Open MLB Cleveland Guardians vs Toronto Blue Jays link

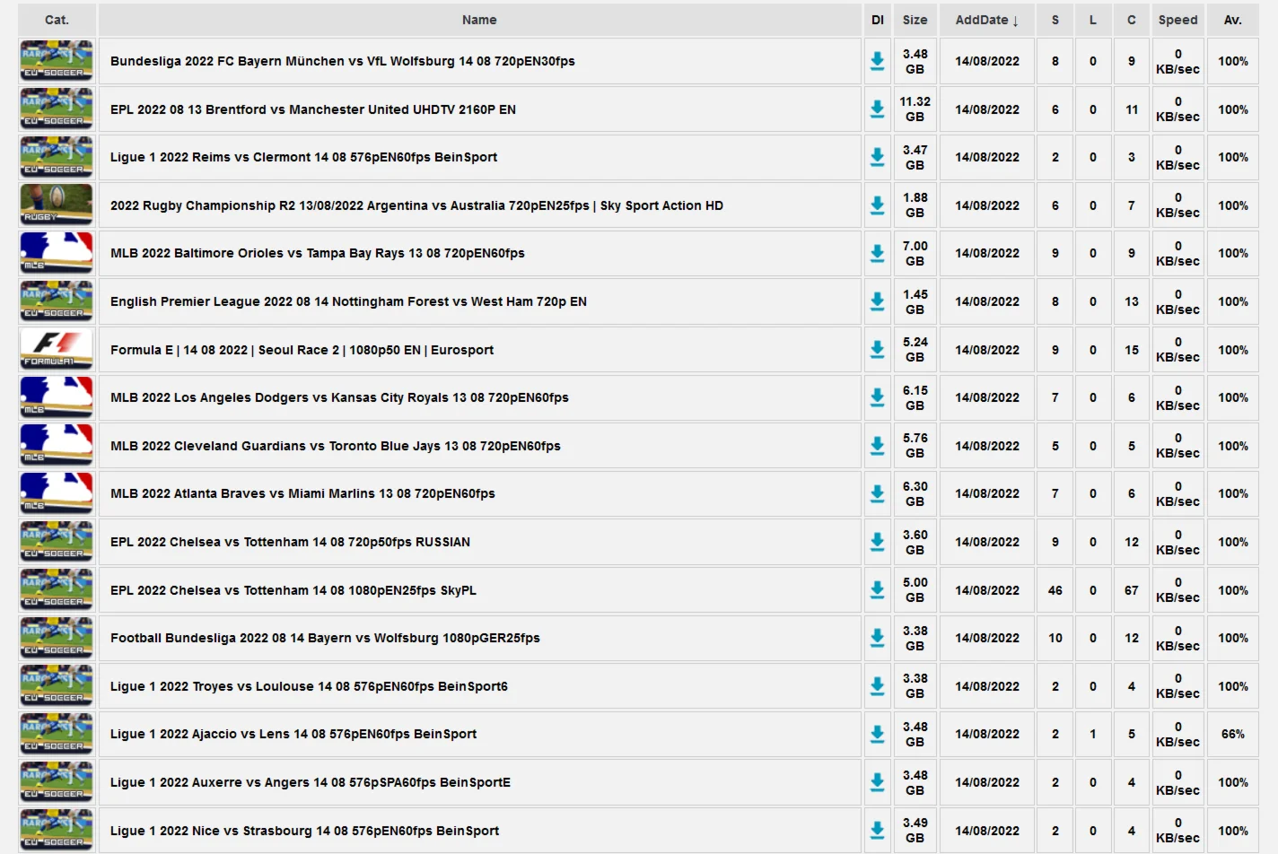[336, 446]
